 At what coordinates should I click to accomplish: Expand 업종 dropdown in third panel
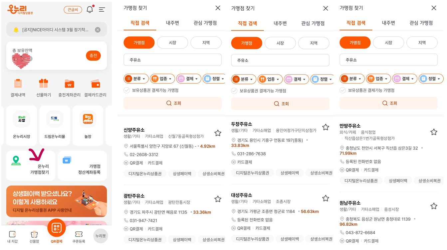tap(378, 79)
